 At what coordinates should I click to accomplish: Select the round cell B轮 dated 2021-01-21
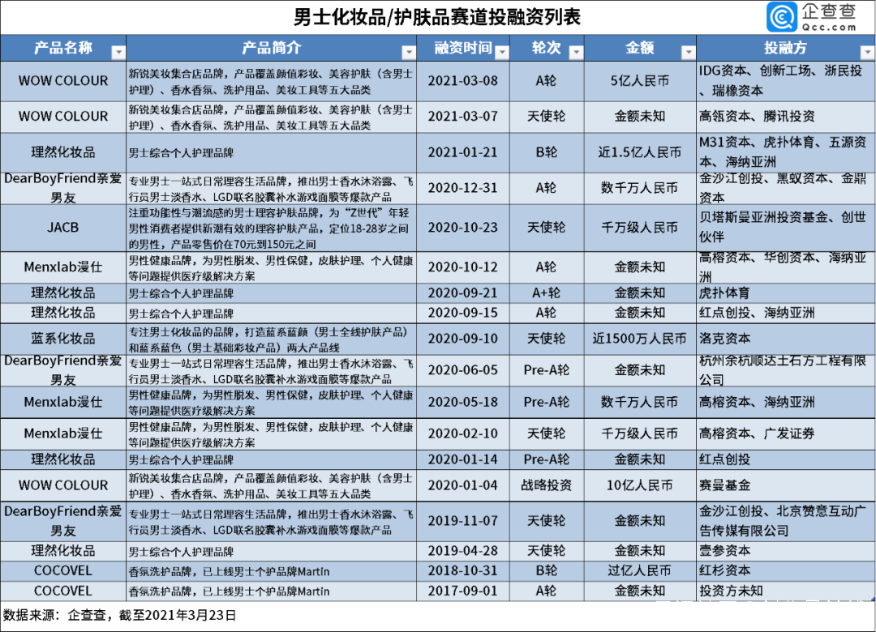click(547, 152)
